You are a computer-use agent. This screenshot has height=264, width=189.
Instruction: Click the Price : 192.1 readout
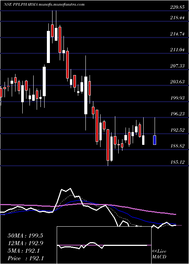26,258
